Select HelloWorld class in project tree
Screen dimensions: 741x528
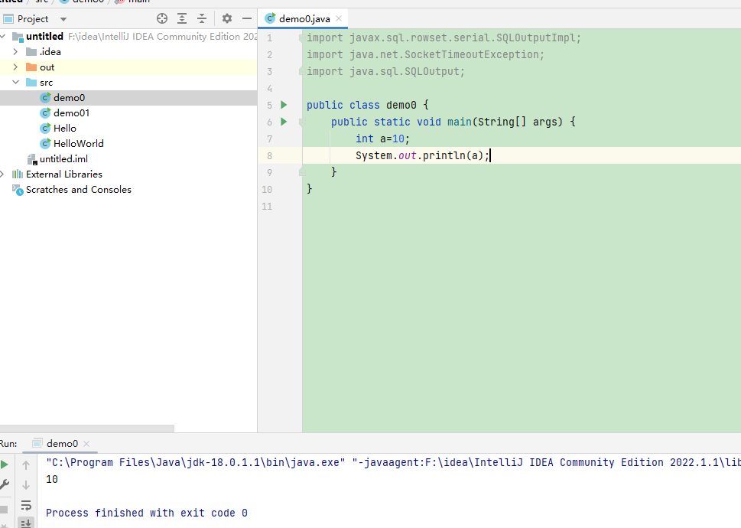tap(79, 143)
